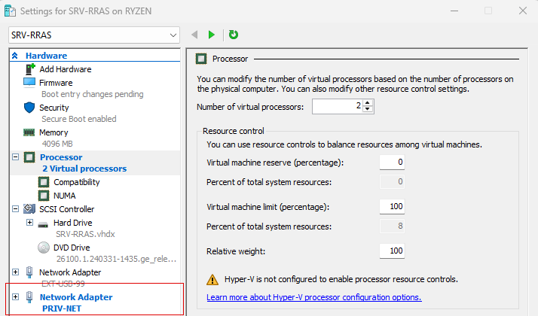Open the Firmware settings item

56,83
